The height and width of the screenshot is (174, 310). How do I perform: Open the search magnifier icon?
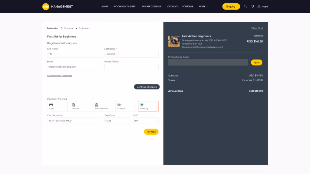245,7
